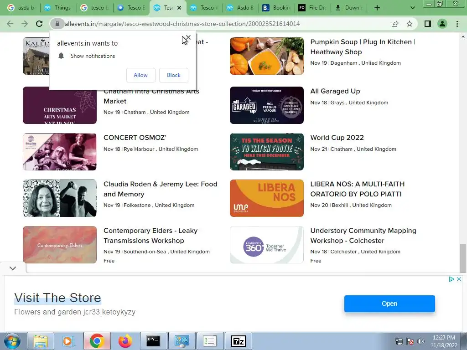Viewport: 467px width, 350px height.
Task: Open LIBERA NOS oratorio event
Action: (x=358, y=189)
